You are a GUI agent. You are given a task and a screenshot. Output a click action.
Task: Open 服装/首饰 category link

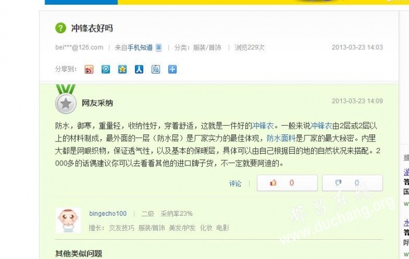pos(207,47)
